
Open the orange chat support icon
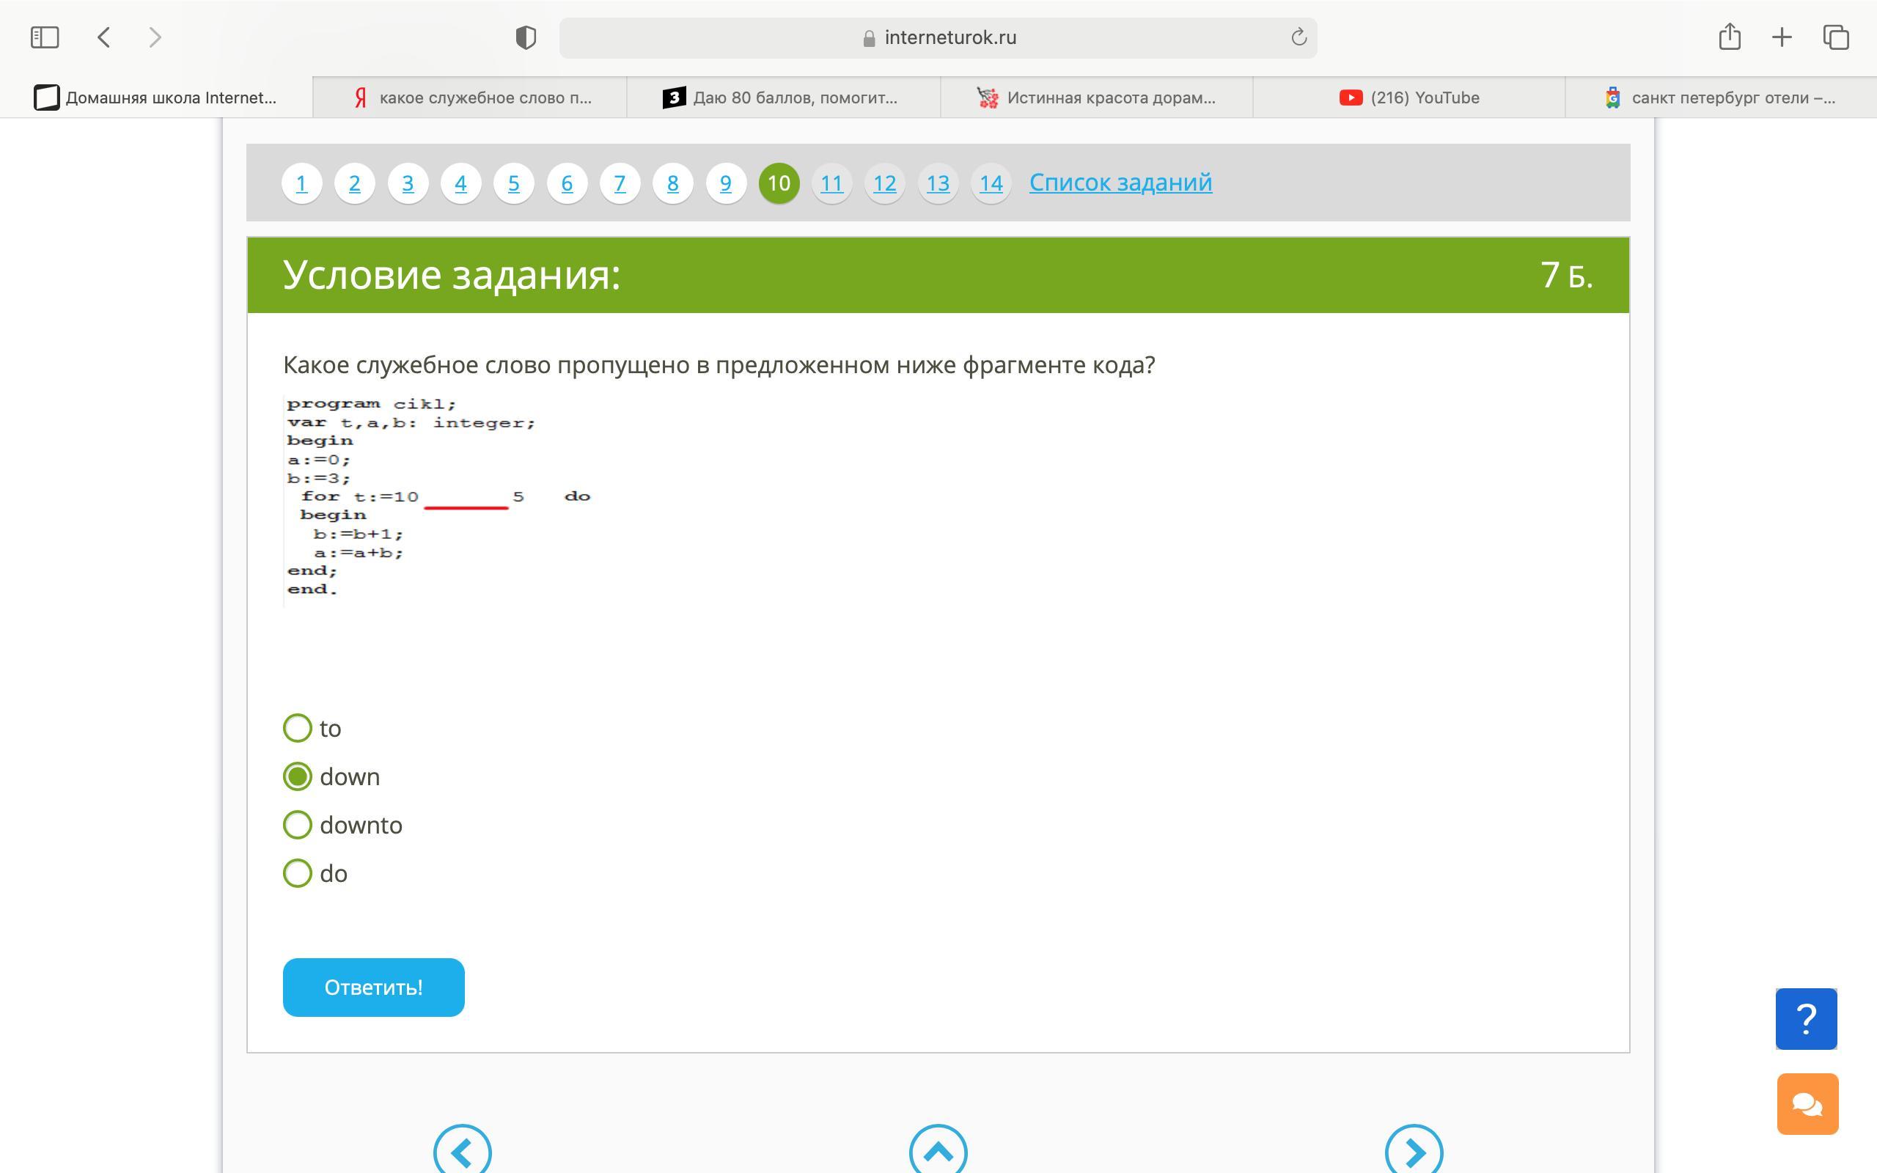point(1807,1103)
